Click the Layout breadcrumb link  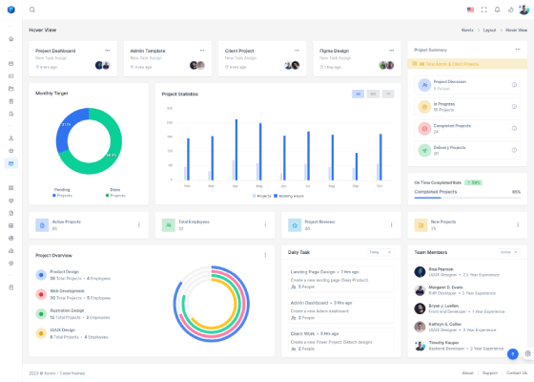(x=489, y=30)
